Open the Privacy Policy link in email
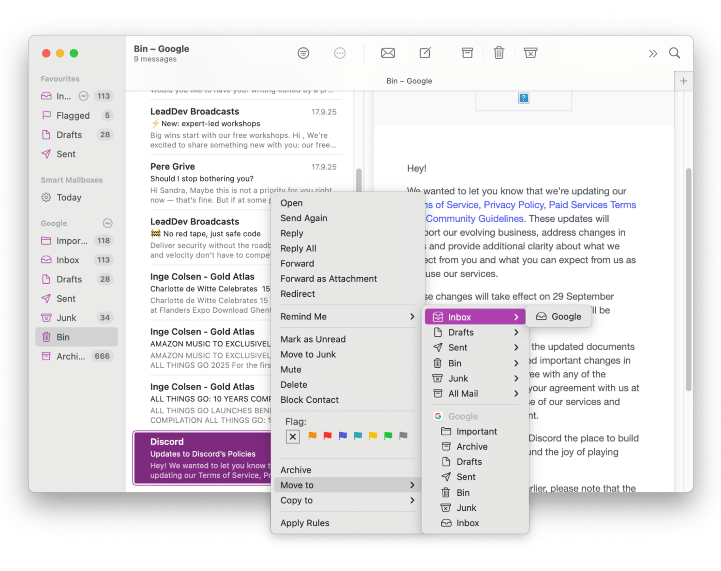Screen dimensions: 721x571 tap(514, 205)
